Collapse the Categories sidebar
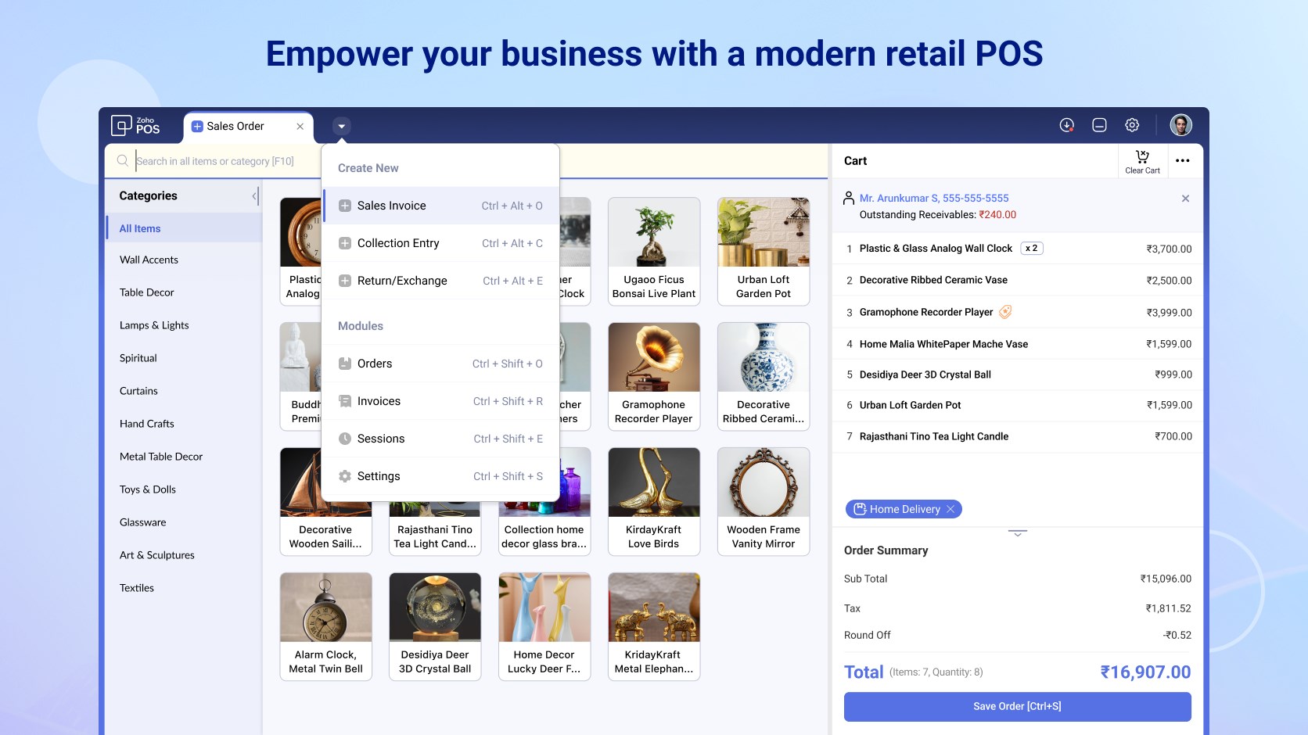 coord(254,196)
